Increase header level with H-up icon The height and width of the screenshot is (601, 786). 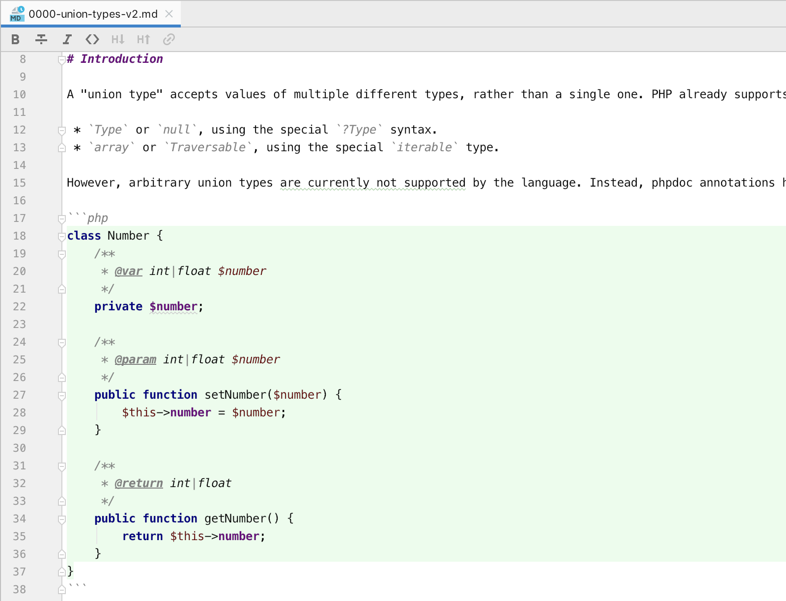coord(143,39)
